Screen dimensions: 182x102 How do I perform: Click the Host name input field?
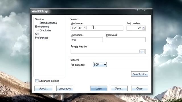97,28
